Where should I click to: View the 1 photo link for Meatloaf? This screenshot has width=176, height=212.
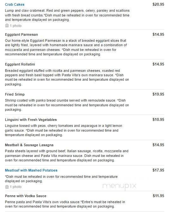click(x=16, y=187)
